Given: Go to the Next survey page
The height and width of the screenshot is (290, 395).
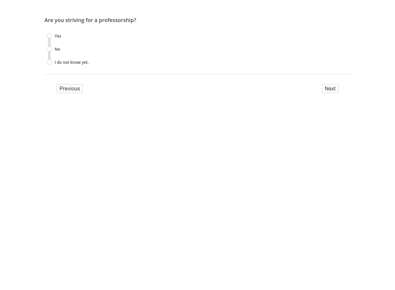Looking at the screenshot, I should click(x=330, y=89).
